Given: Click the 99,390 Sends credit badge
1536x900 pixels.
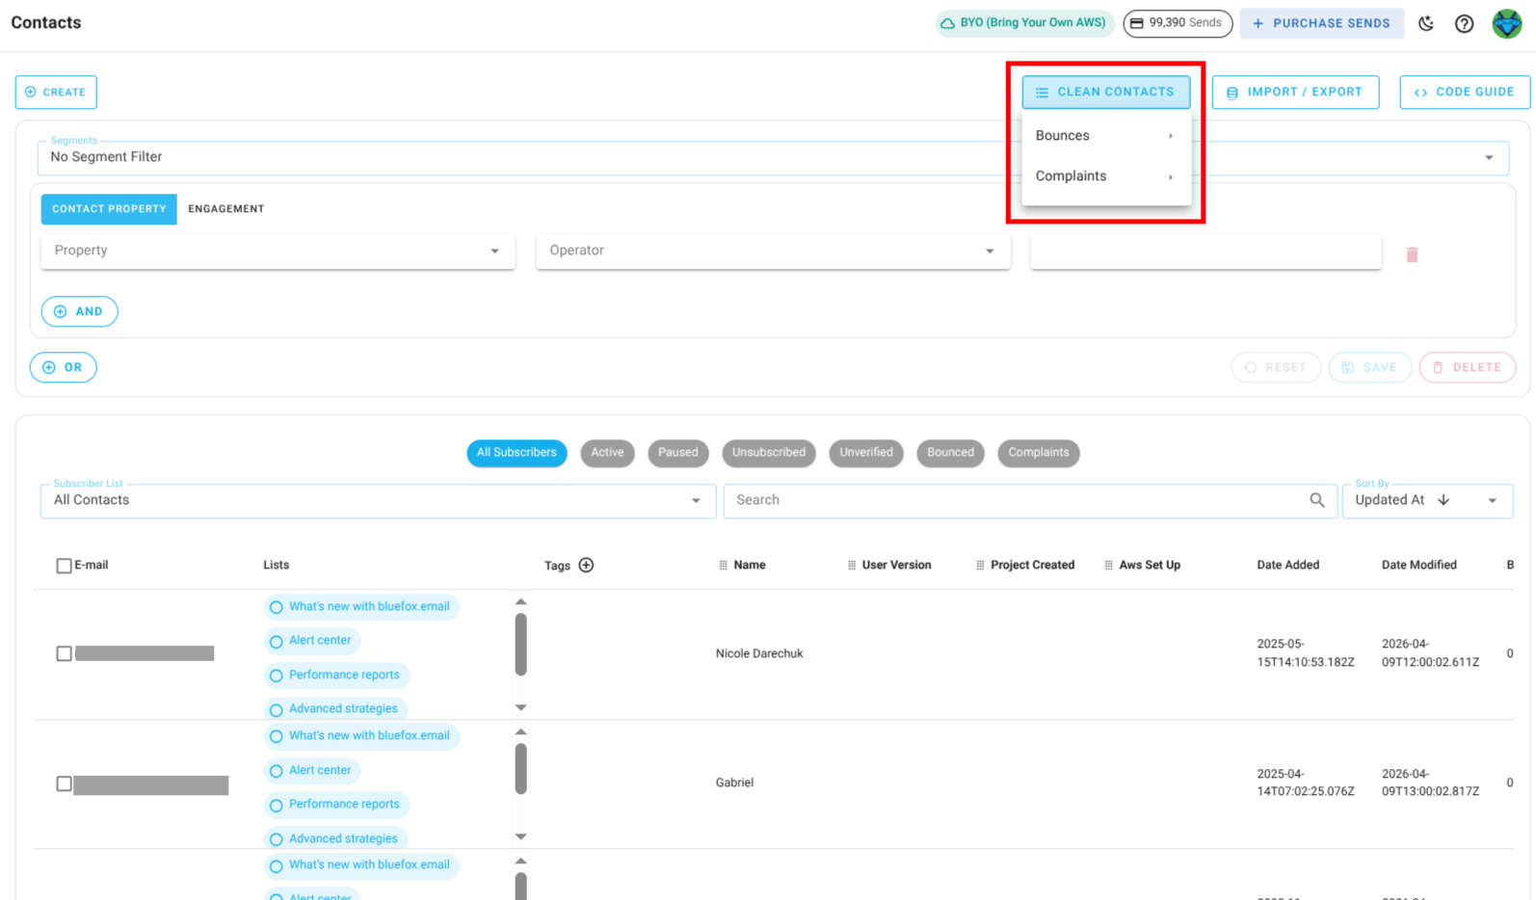Looking at the screenshot, I should (1178, 23).
